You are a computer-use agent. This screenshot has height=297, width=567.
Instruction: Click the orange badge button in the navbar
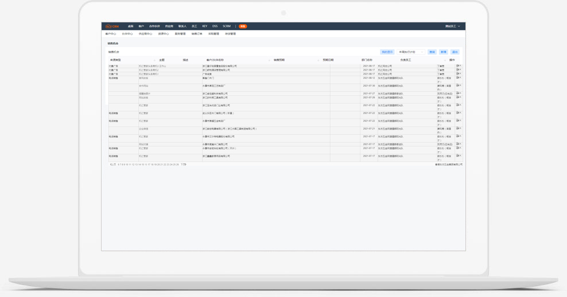click(x=243, y=26)
